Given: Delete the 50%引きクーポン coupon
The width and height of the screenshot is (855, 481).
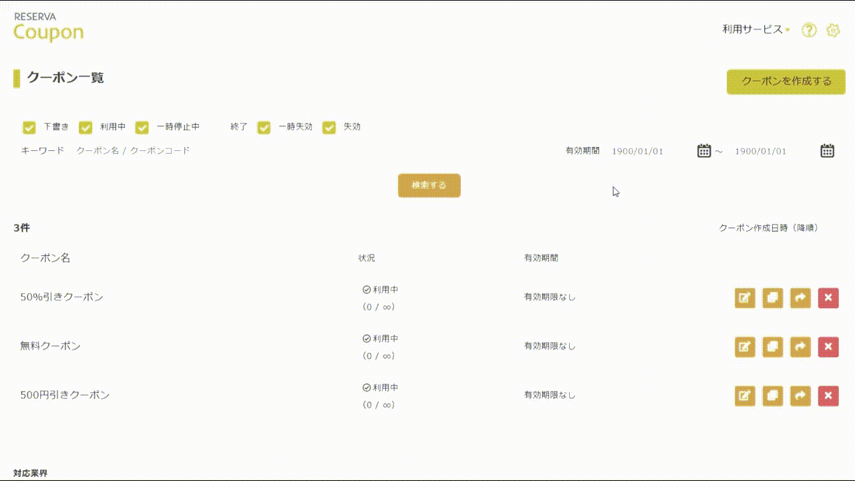Looking at the screenshot, I should (828, 298).
